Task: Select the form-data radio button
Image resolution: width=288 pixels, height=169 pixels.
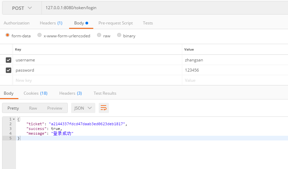Action: pos(7,35)
